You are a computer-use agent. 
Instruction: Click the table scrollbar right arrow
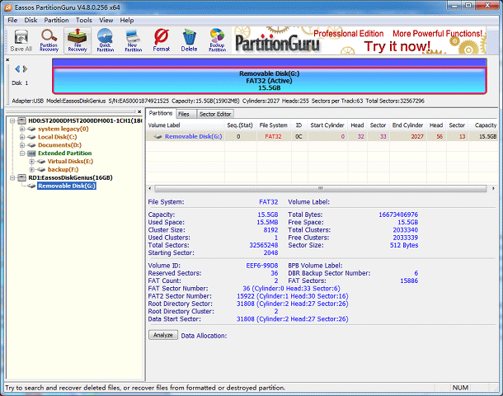click(493, 188)
